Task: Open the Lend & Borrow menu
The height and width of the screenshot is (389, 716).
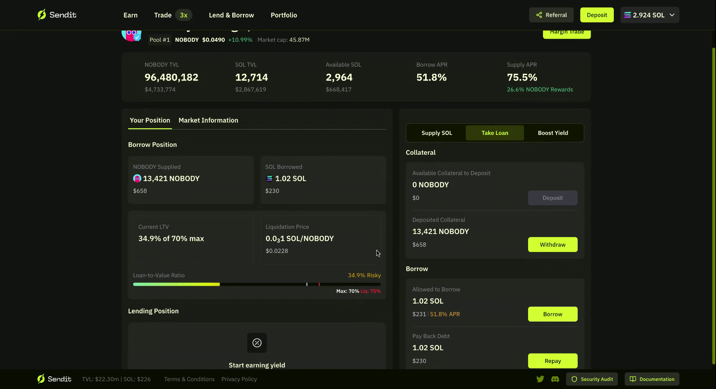Action: pos(231,15)
